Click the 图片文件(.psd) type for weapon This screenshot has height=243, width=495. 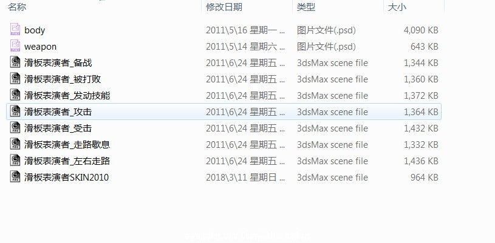click(x=326, y=47)
